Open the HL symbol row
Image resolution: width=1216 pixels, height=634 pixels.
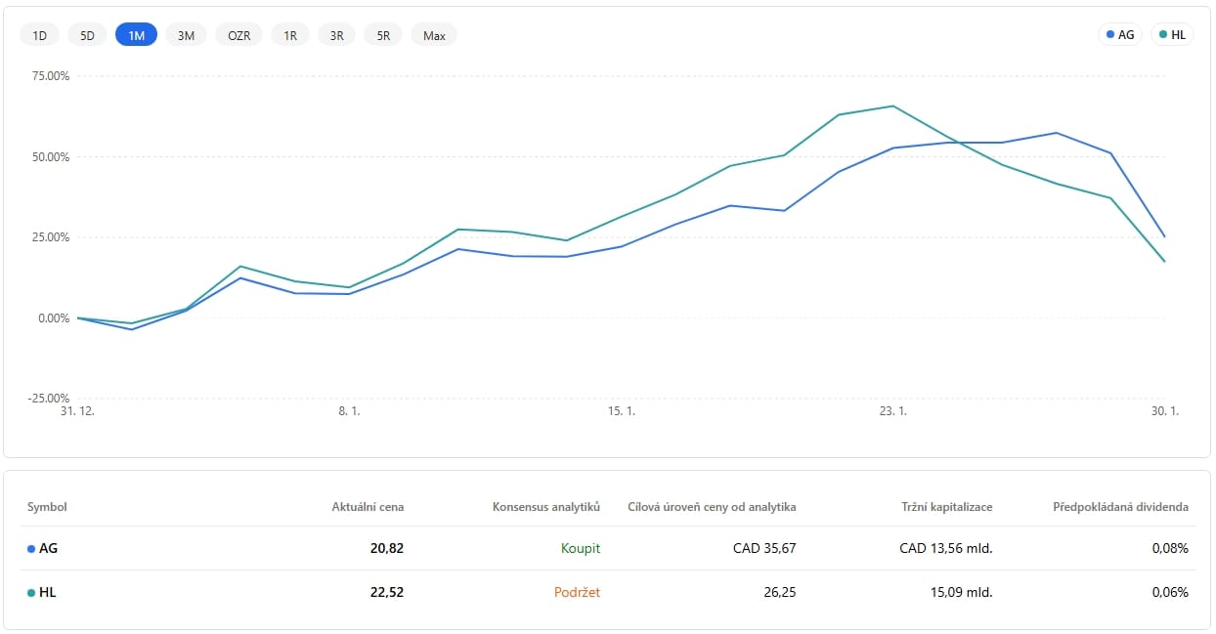coord(47,592)
